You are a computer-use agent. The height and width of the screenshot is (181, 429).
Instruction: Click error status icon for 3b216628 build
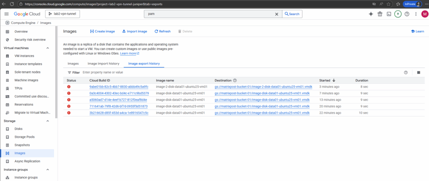[x=69, y=113]
